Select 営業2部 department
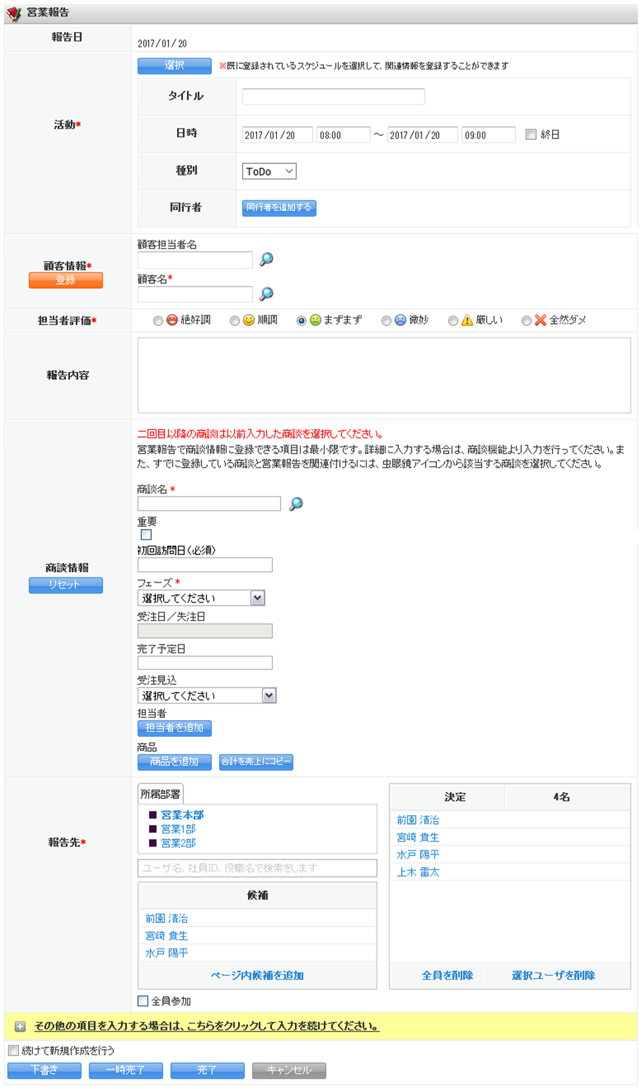Screen dimensions: 642x1089 tap(178, 843)
